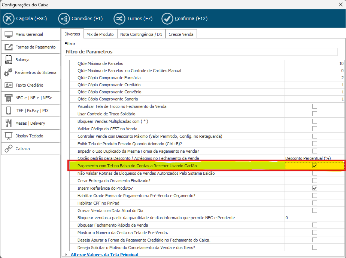Click the Turnos (F7) shuffle icon
346x258 pixels.
120,19
